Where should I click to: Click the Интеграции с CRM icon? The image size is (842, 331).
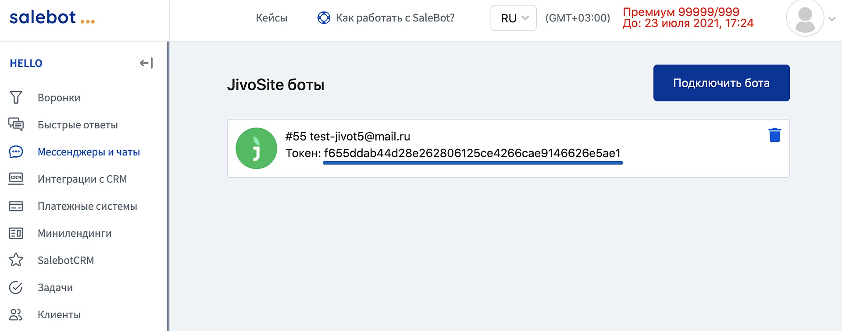[x=16, y=179]
